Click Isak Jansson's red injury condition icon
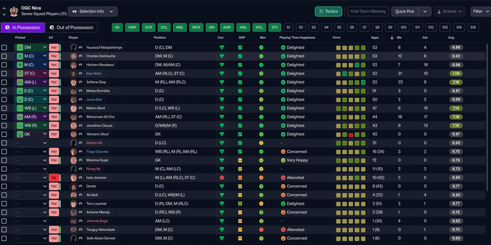 click(x=222, y=178)
